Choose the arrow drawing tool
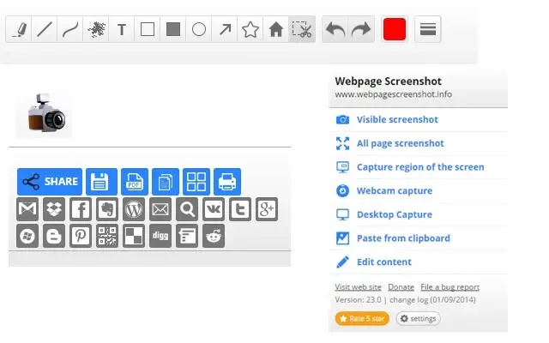Screen dimensions: 549x343 coord(225,29)
